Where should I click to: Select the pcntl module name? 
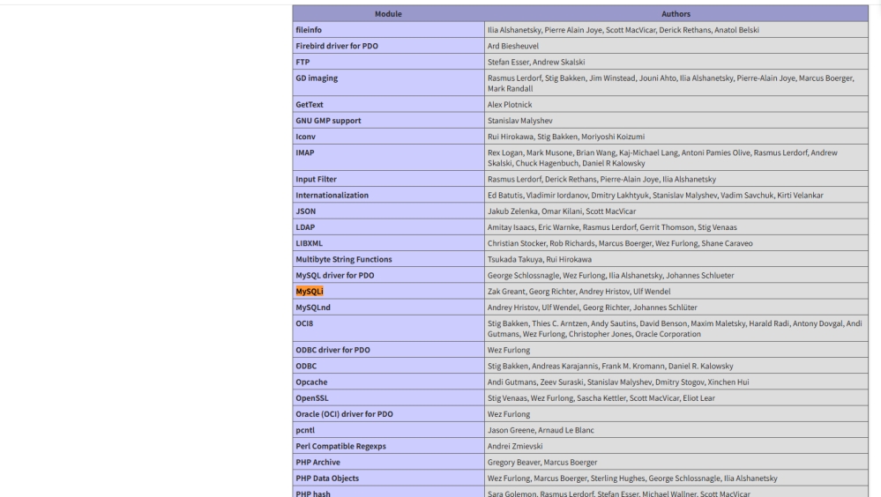[x=305, y=430]
